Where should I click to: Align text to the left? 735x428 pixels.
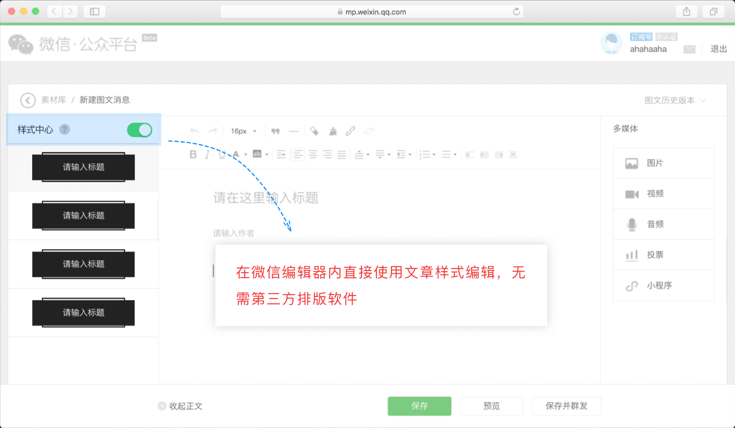point(299,154)
